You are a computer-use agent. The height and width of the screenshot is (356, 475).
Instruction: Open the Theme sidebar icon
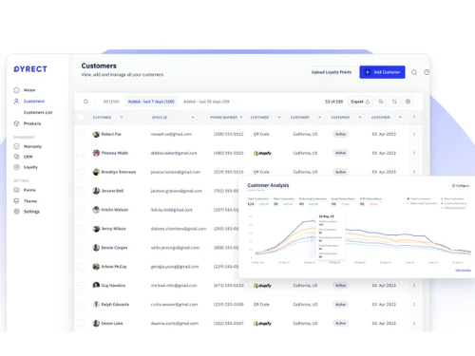pos(16,201)
